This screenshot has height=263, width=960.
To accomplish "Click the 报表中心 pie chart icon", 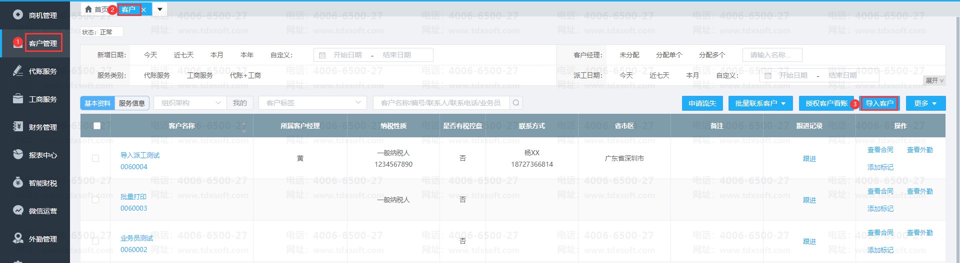I will tap(18, 155).
